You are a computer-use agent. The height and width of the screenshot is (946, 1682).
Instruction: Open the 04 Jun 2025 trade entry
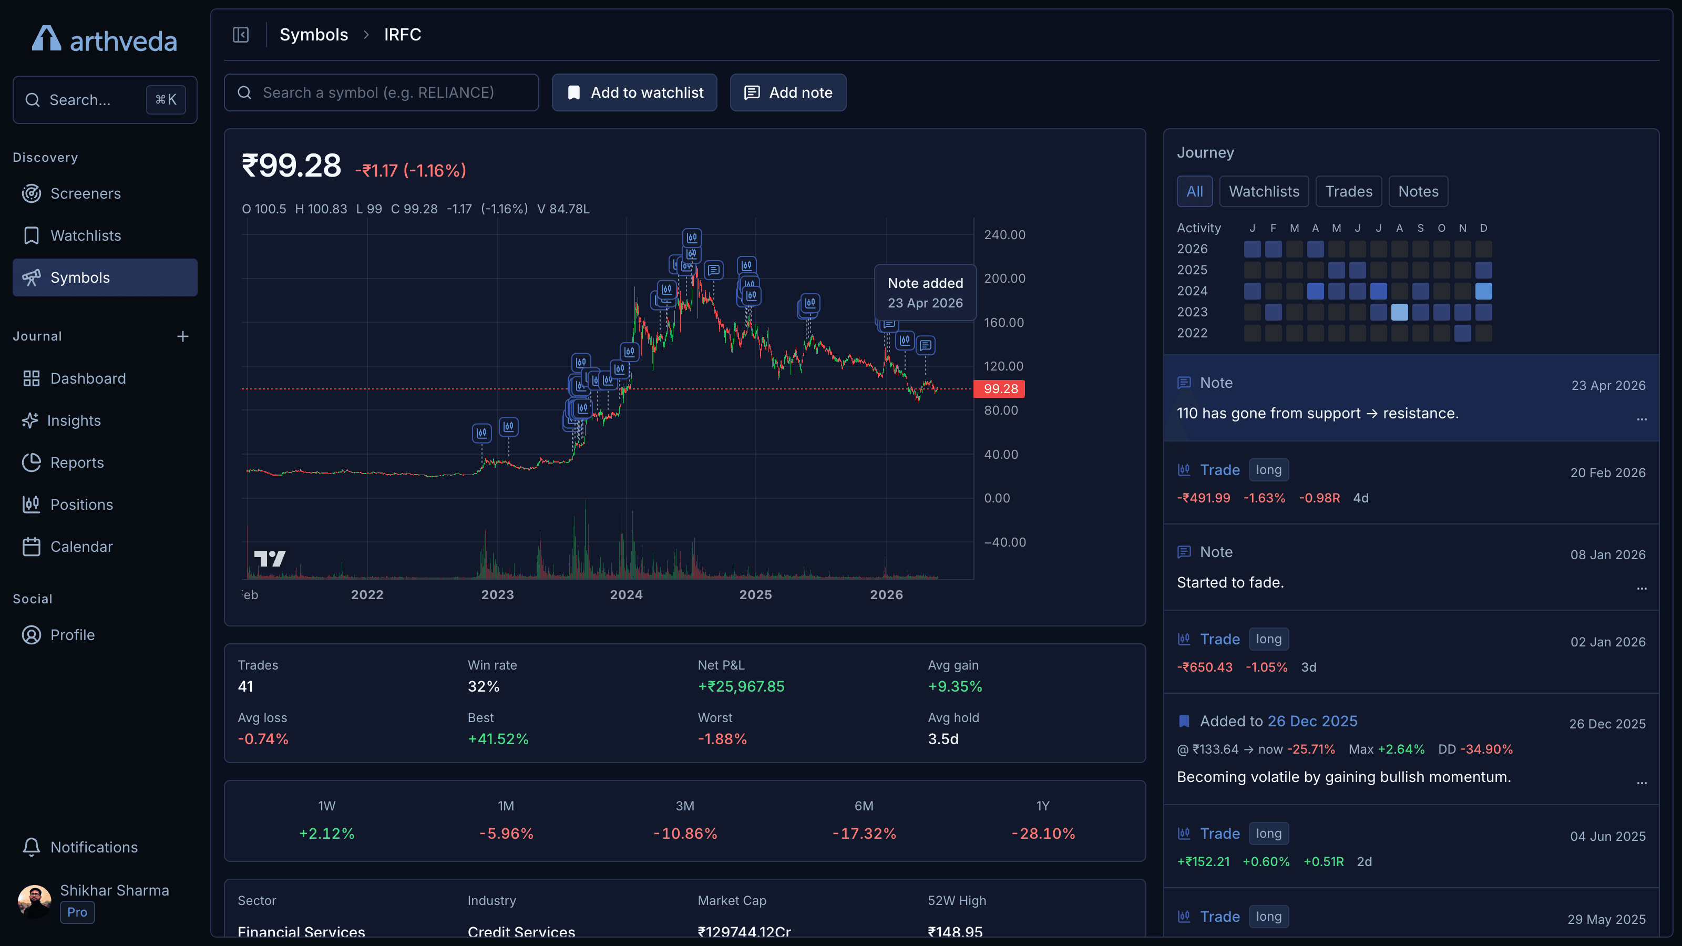pyautogui.click(x=1411, y=847)
